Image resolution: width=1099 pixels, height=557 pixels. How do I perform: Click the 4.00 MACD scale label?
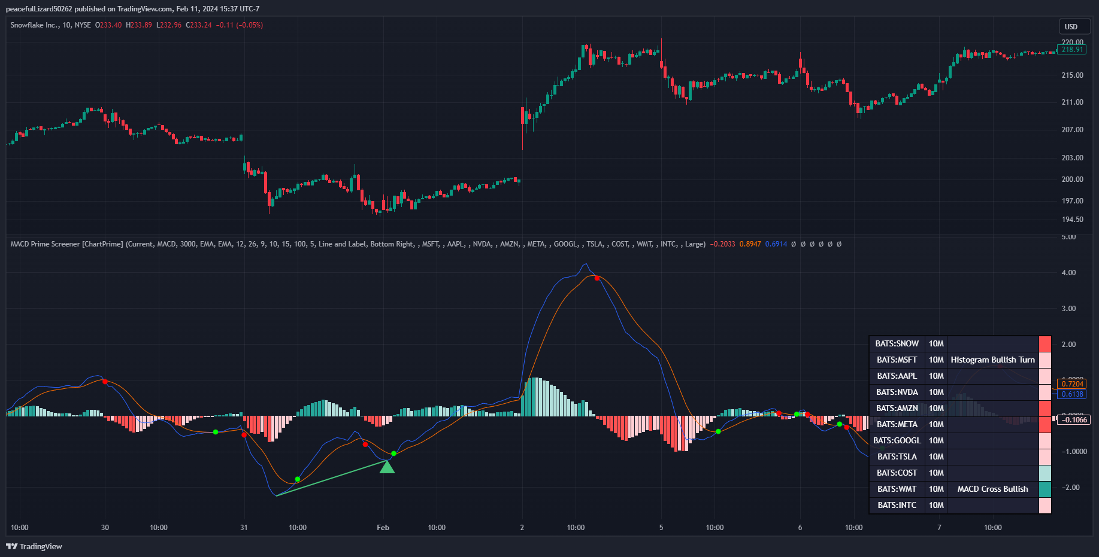(x=1068, y=273)
